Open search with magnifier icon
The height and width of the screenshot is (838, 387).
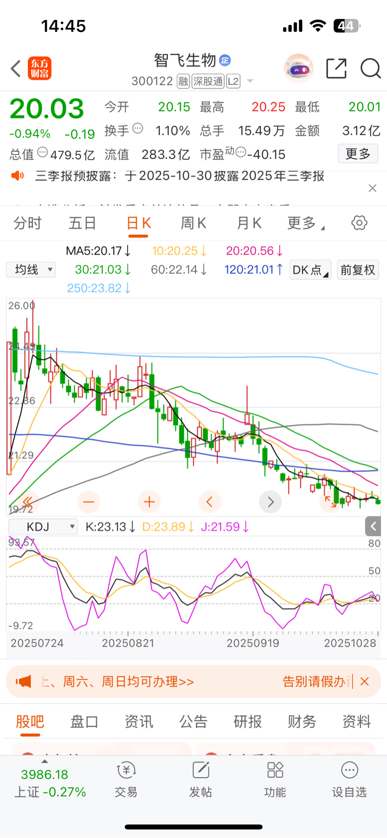tap(370, 69)
